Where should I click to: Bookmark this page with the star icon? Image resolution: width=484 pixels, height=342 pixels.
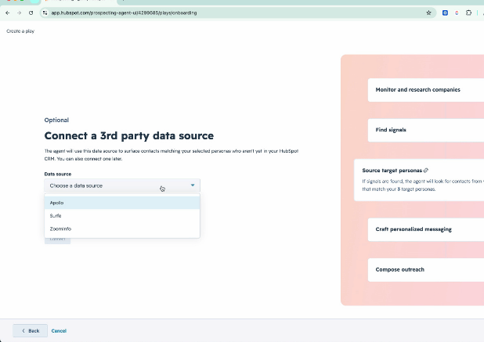tap(428, 13)
